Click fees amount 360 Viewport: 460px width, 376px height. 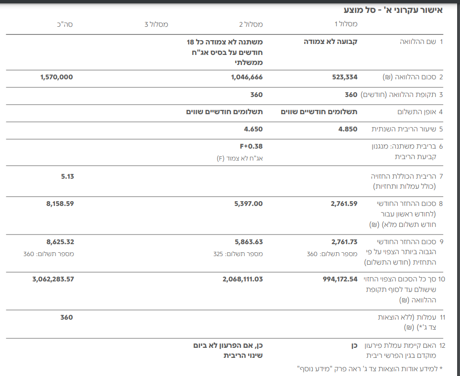[x=66, y=317]
